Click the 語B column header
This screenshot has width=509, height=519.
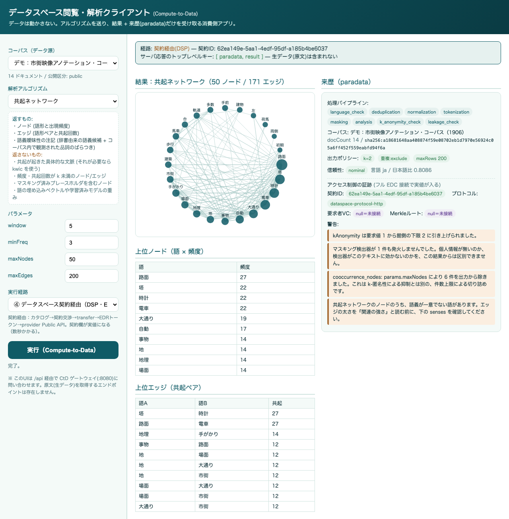[x=232, y=403]
